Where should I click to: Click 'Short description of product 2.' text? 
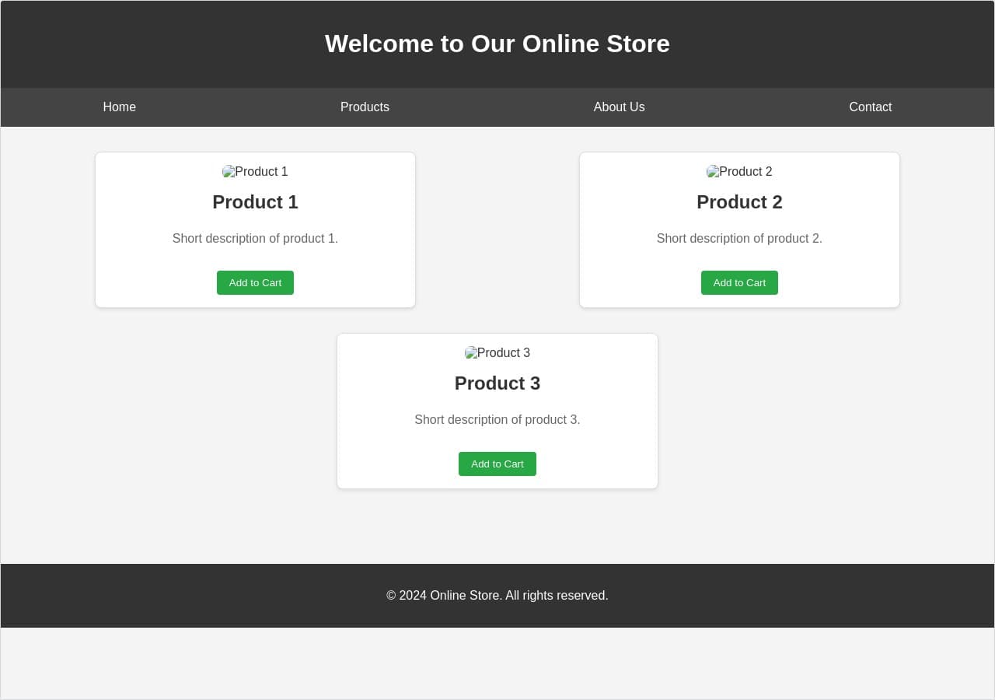pos(739,239)
